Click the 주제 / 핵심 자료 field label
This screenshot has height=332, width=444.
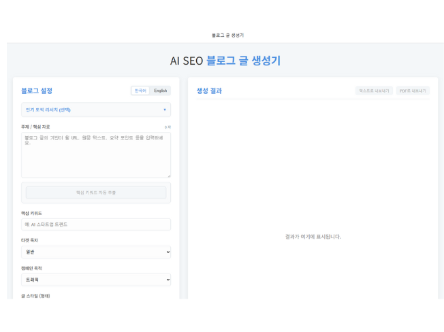click(x=35, y=127)
